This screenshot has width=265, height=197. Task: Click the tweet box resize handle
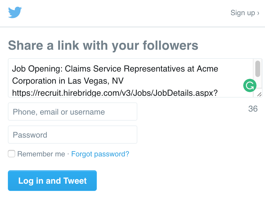click(x=259, y=95)
